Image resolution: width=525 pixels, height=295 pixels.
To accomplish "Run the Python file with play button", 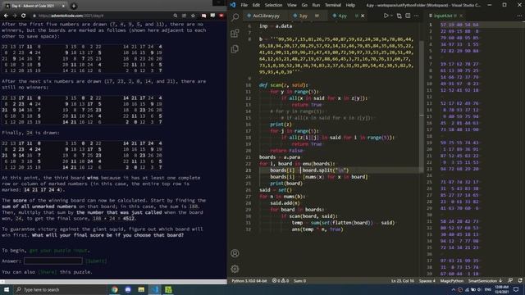I will 386,16.
